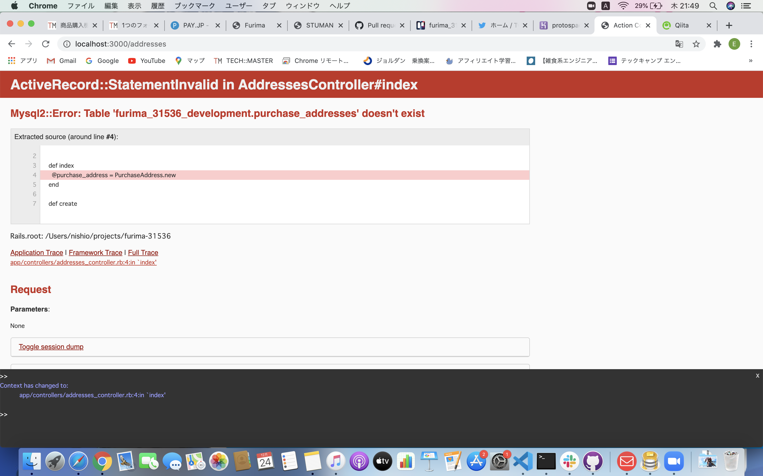Open the アフィリエイト学習 bookmark
The image size is (763, 476).
click(x=481, y=61)
